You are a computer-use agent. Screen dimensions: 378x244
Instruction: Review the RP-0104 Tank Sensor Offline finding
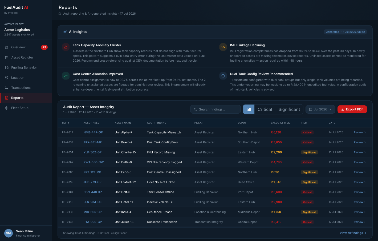coord(360,192)
